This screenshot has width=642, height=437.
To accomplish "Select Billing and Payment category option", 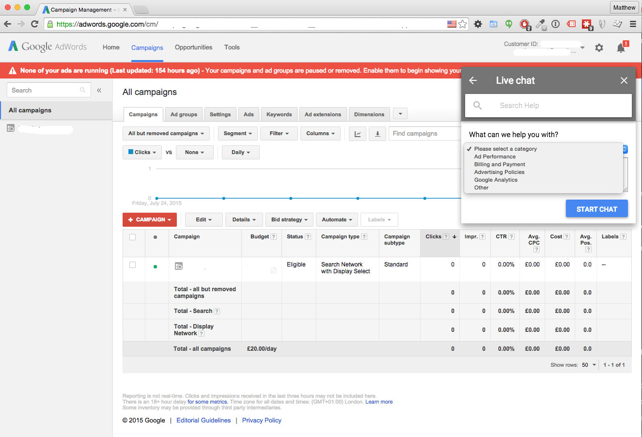I will pyautogui.click(x=500, y=164).
